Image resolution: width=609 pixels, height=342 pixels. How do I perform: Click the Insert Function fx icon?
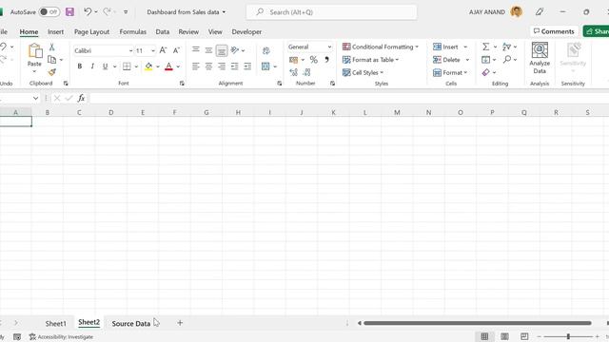pos(81,98)
